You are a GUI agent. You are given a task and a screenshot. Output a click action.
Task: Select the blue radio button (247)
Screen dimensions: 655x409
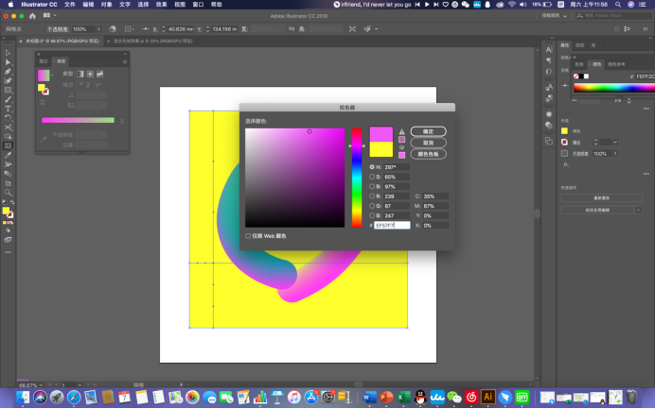[x=372, y=215]
